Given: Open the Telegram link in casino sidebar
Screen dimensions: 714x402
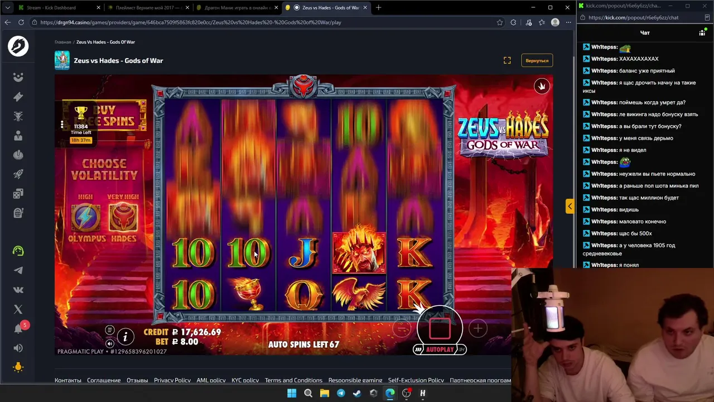Looking at the screenshot, I should click(x=18, y=271).
